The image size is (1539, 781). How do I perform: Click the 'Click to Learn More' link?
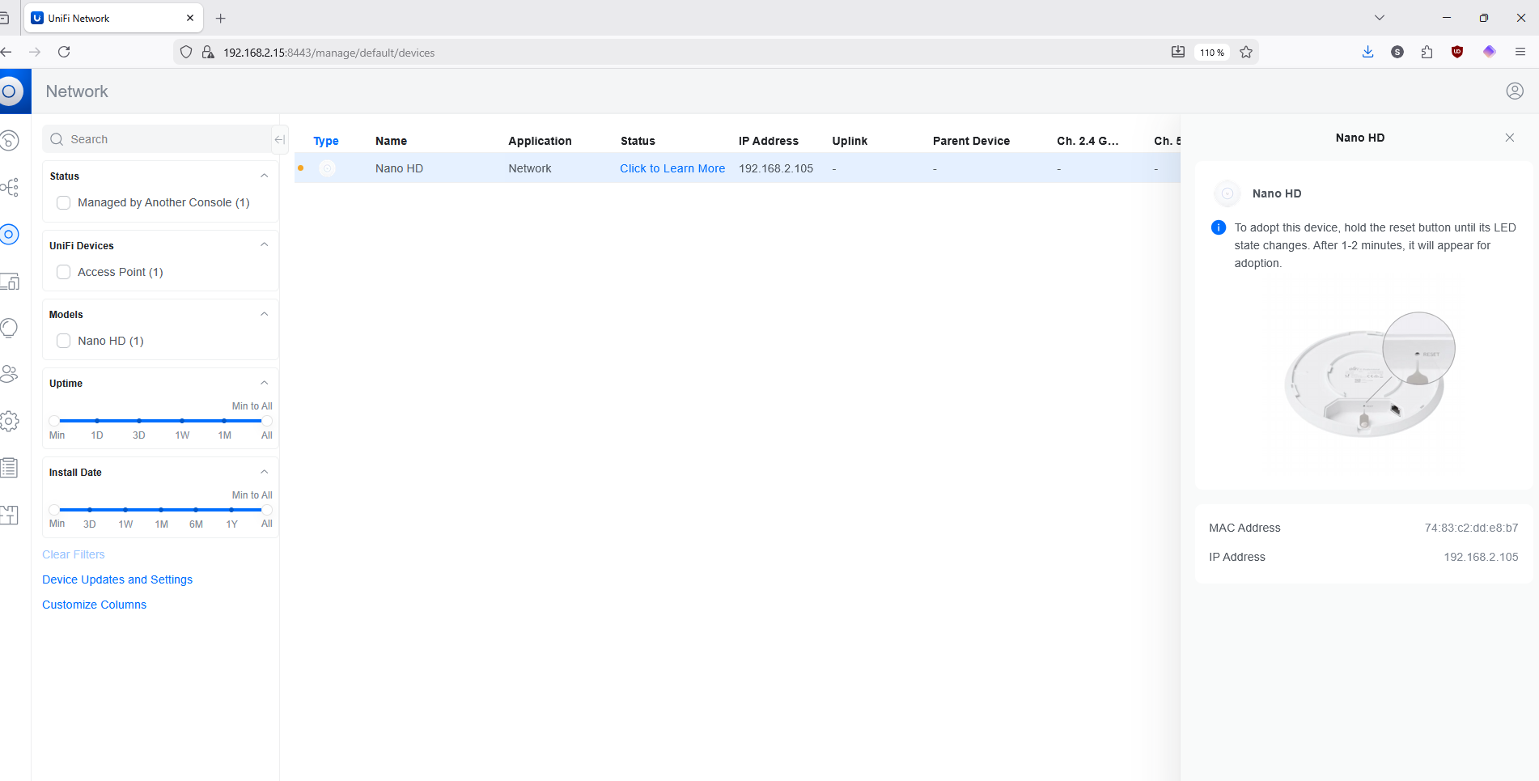(x=672, y=168)
